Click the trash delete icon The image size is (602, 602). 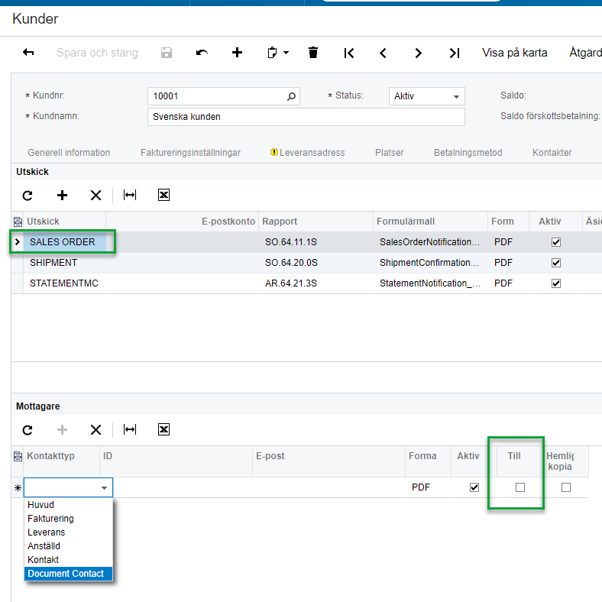click(x=312, y=53)
